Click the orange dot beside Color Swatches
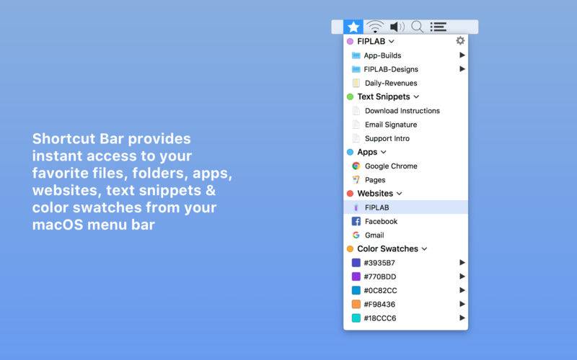The width and height of the screenshot is (577, 360). pyautogui.click(x=350, y=249)
